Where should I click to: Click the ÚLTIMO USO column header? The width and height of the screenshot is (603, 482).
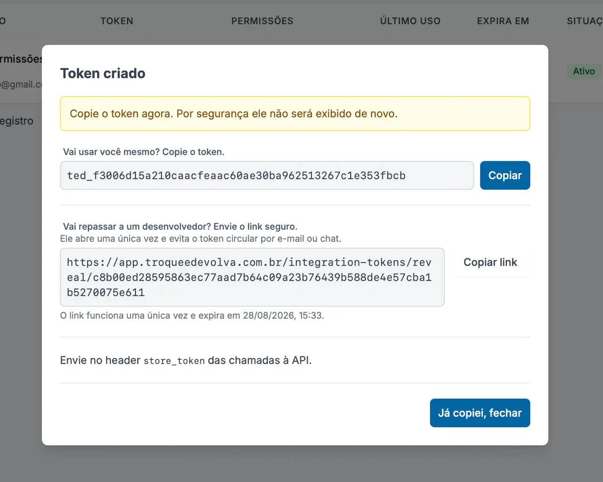click(410, 21)
